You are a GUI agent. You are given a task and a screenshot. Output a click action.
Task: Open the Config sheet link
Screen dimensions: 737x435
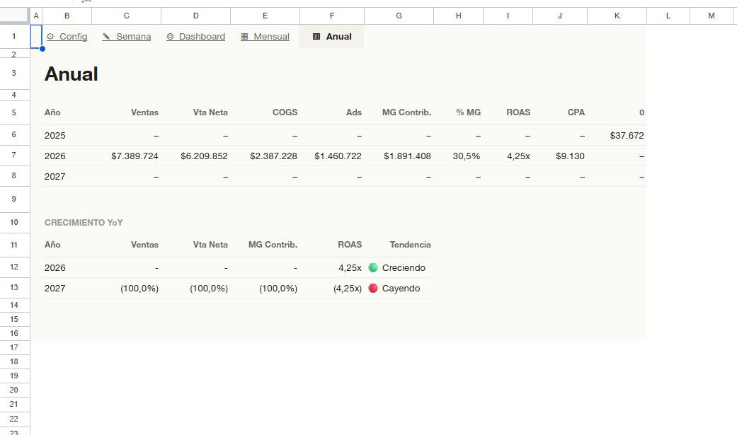pos(67,37)
